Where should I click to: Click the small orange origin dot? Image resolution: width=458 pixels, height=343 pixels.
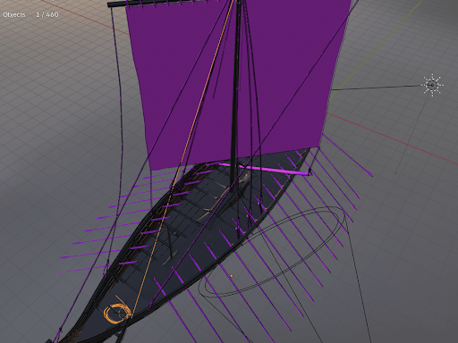[x=232, y=276]
